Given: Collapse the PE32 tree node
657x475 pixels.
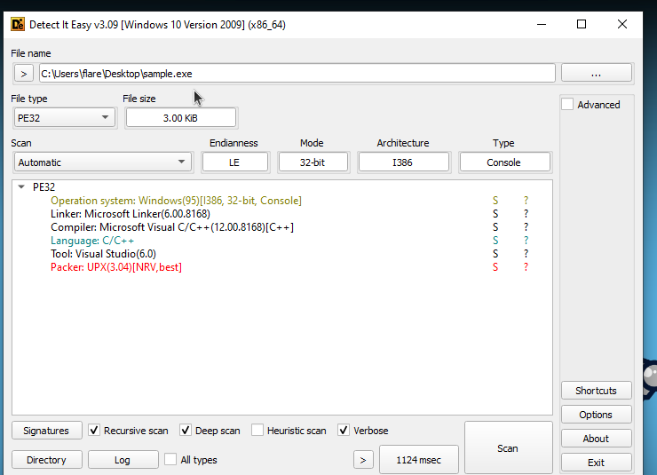Looking at the screenshot, I should click(x=21, y=186).
